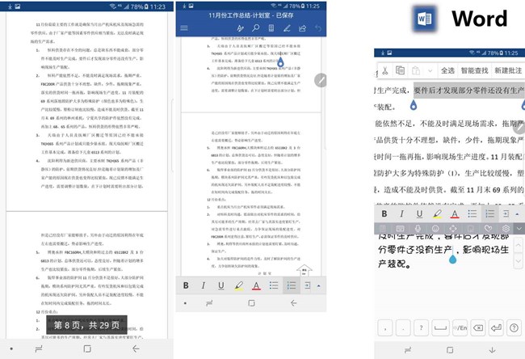
Task: Apply yellow highlight in right phone bar
Action: pyautogui.click(x=437, y=214)
